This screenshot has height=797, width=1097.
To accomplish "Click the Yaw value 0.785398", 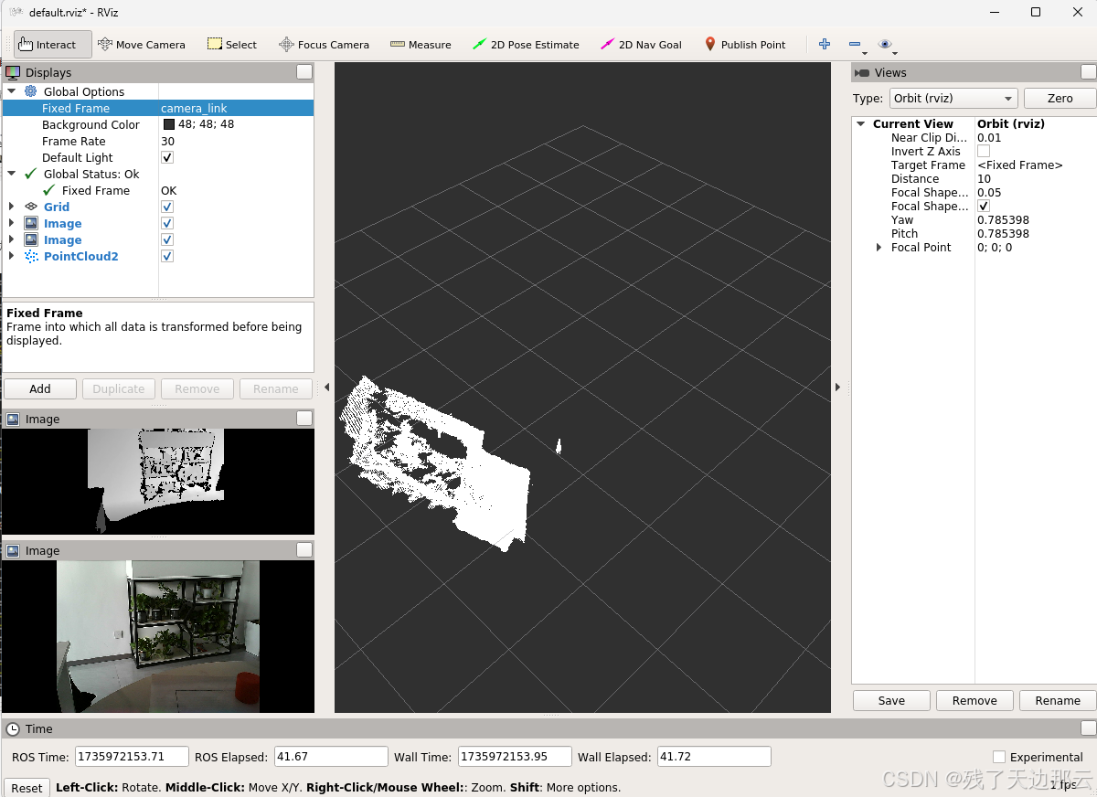I will pyautogui.click(x=1003, y=219).
